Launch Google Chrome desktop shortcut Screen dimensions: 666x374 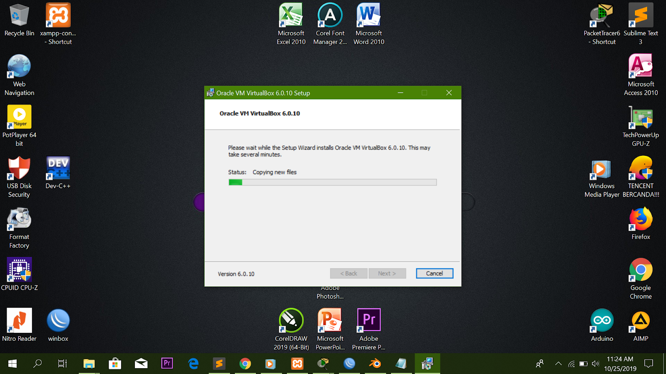tap(641, 279)
